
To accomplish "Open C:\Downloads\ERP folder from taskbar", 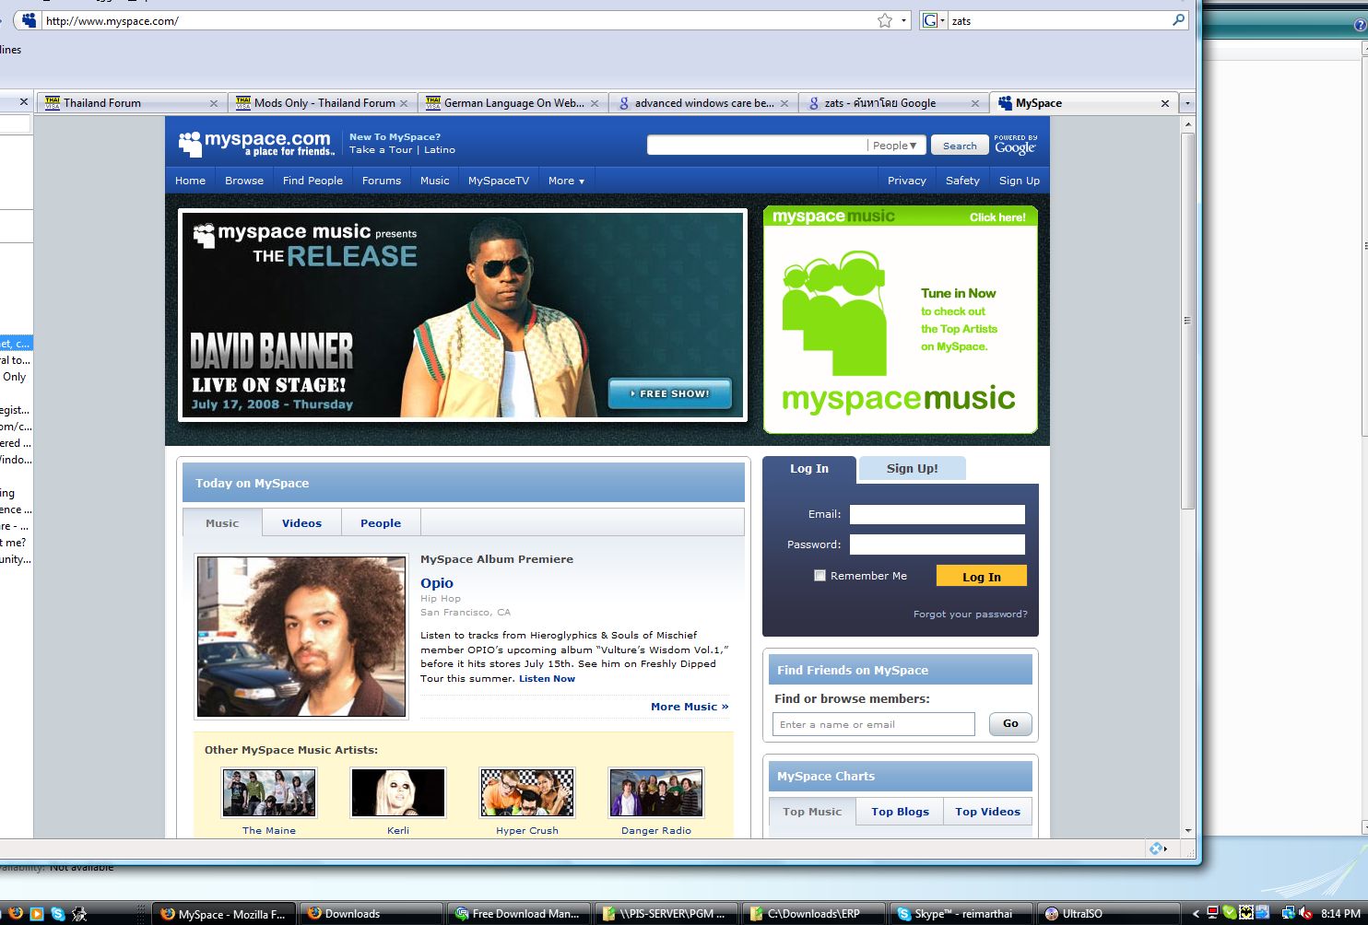I will click(x=815, y=914).
